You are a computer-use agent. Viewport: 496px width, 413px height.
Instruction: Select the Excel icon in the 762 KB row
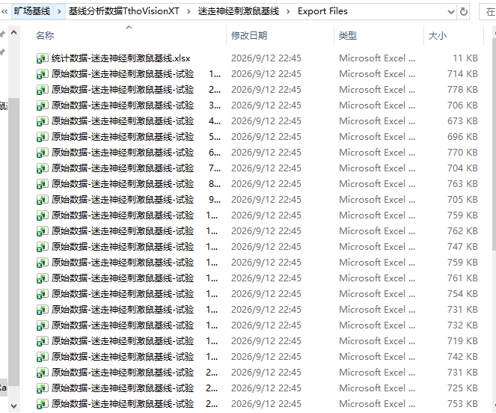click(42, 231)
